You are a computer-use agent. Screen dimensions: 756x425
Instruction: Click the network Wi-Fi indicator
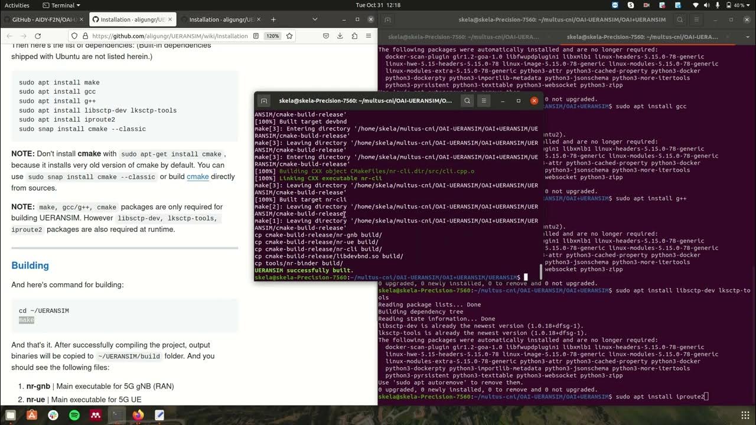695,5
